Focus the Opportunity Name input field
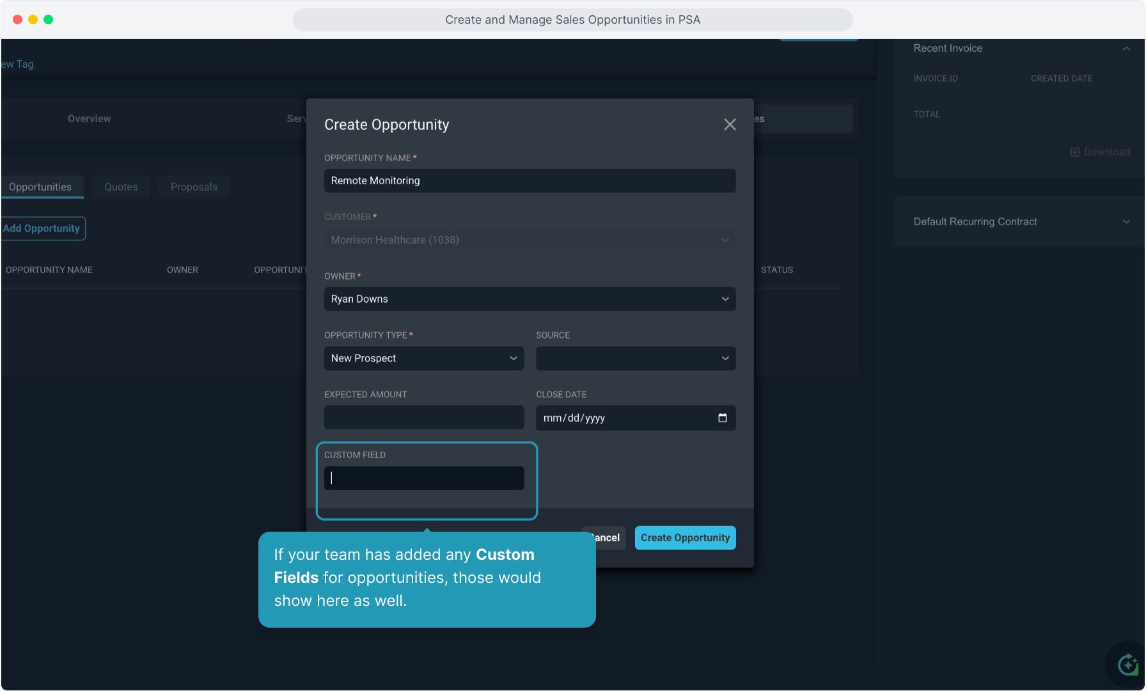The height and width of the screenshot is (691, 1146). pyautogui.click(x=530, y=180)
